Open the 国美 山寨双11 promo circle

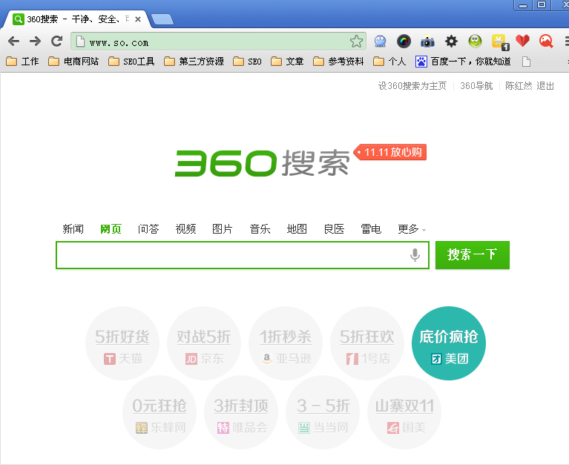pos(404,412)
